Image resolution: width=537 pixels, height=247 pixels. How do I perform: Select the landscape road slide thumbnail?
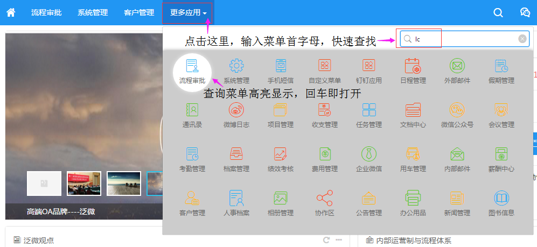pyautogui.click(x=124, y=184)
